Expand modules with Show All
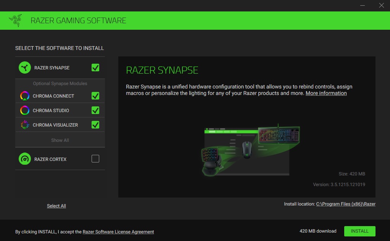Screen dimensions: 390x241 [60, 140]
